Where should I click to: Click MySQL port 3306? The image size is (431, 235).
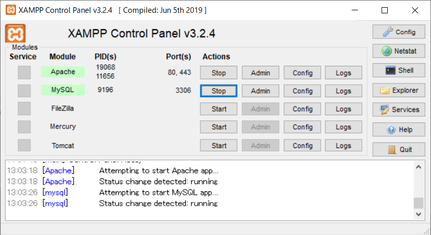tap(183, 91)
